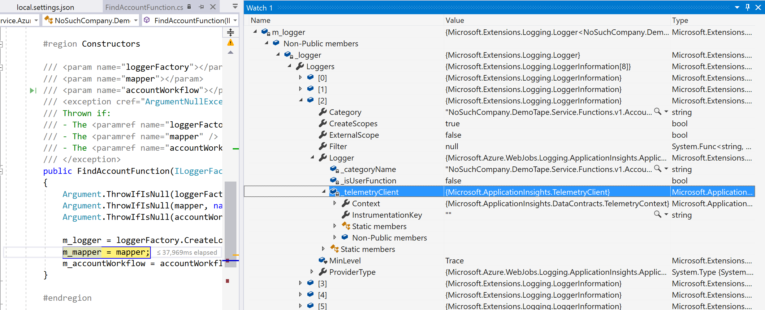Select the MinLevel Trace value cell
The image size is (765, 310).
click(557, 261)
